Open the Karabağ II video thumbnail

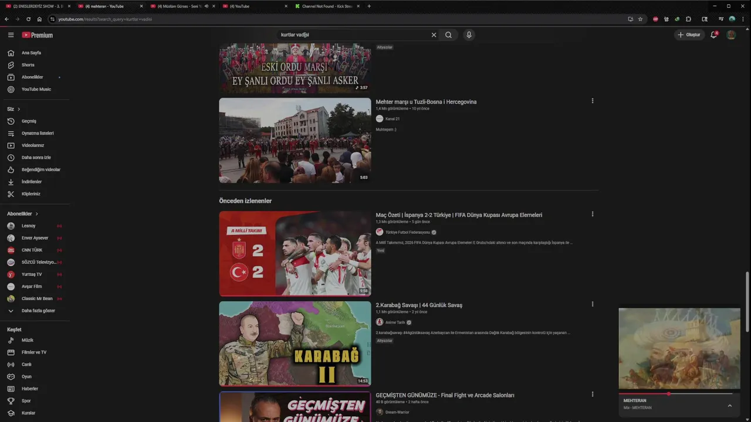click(x=295, y=343)
